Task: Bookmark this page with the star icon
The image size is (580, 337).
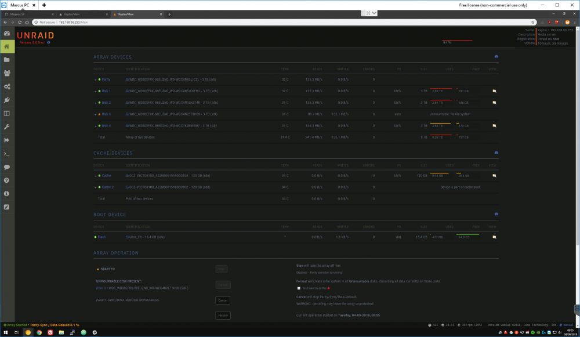Action: point(532,22)
